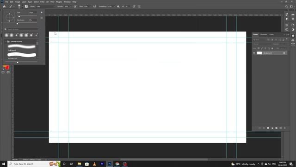Delete layer trash icon

[285, 128]
